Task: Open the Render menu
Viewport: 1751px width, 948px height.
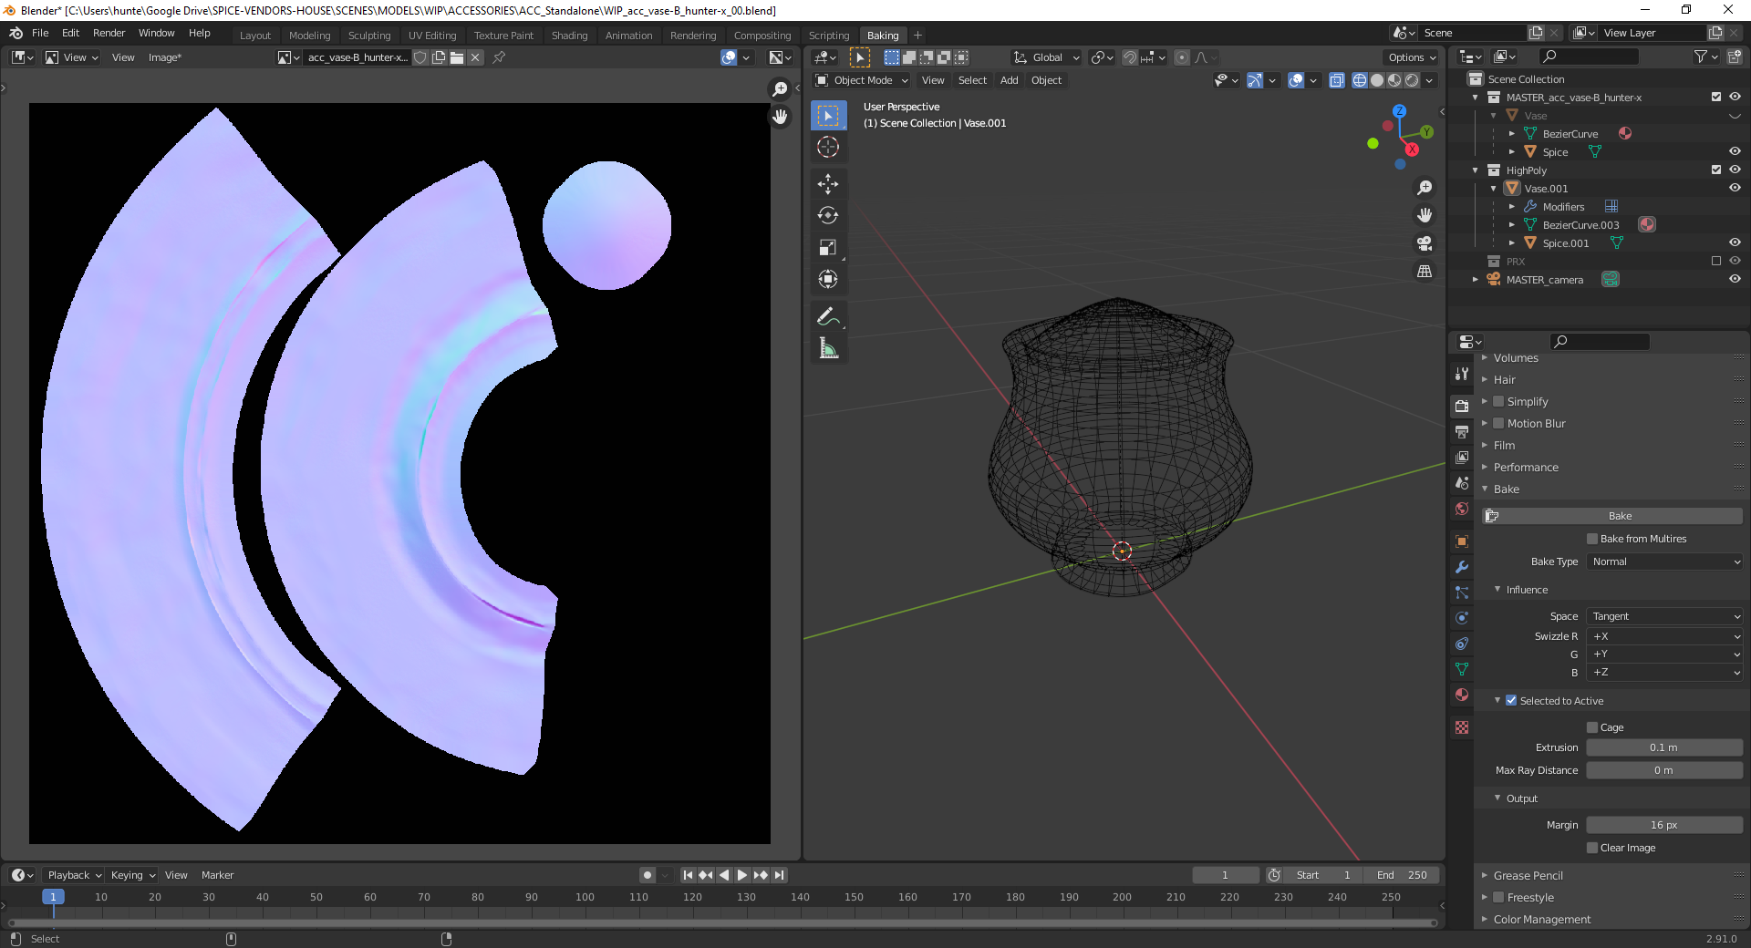Action: [109, 33]
